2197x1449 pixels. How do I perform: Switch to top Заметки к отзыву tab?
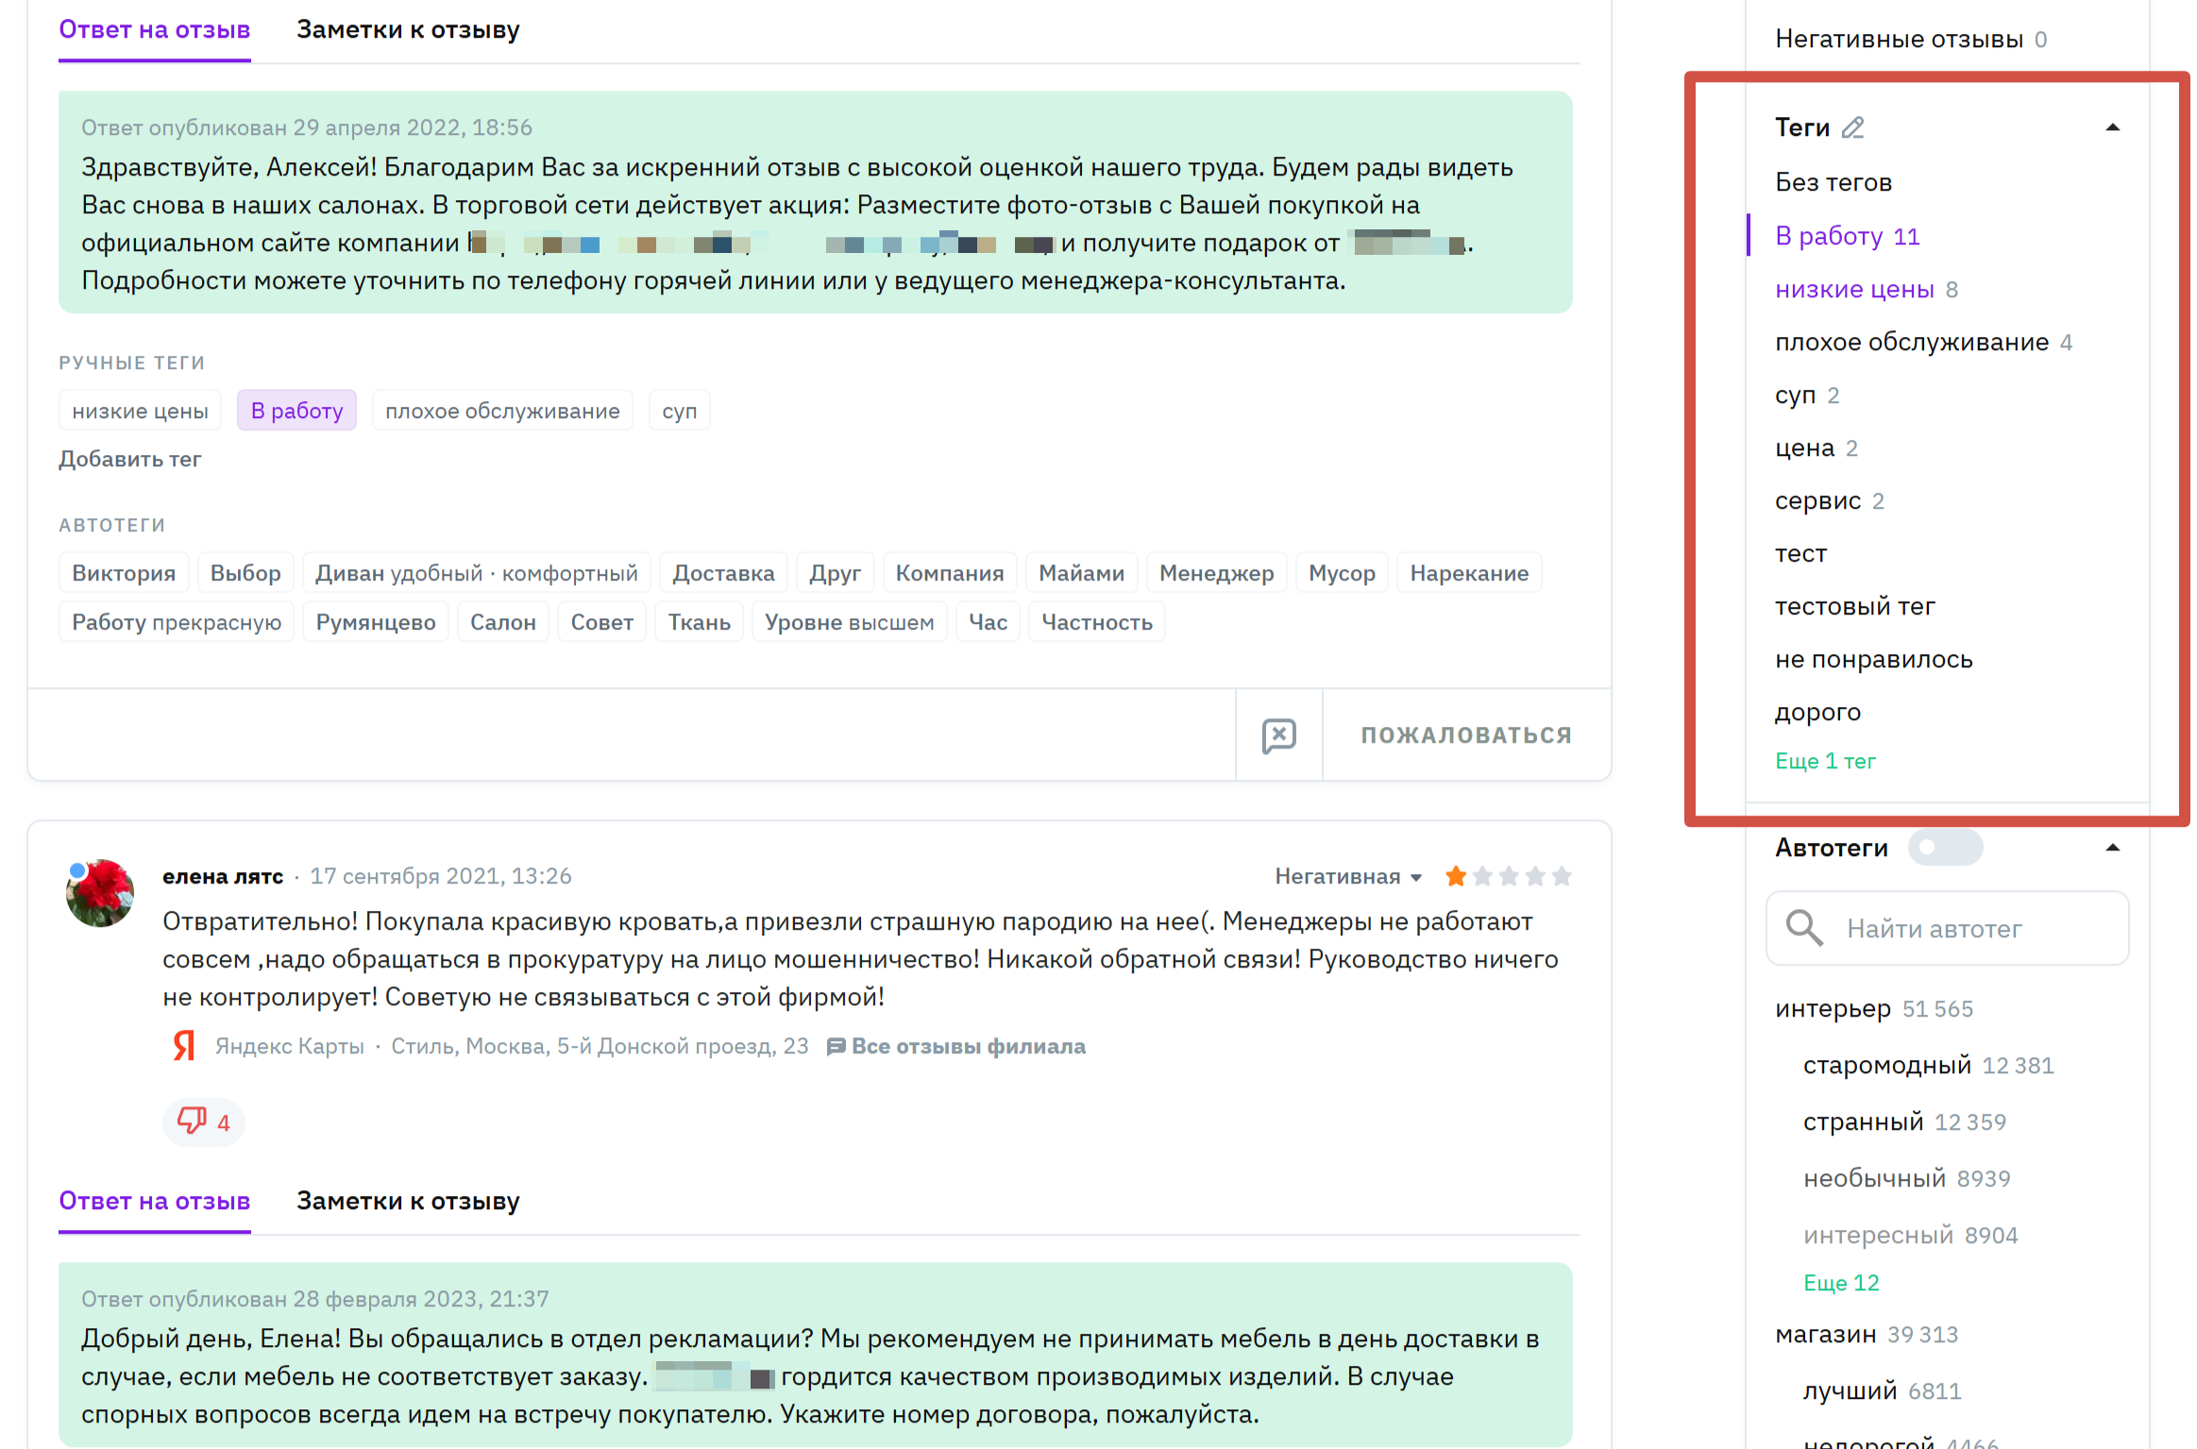[408, 30]
